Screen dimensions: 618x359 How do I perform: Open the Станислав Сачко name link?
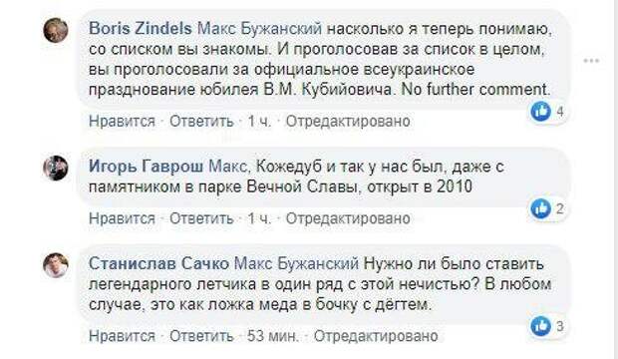(x=158, y=263)
